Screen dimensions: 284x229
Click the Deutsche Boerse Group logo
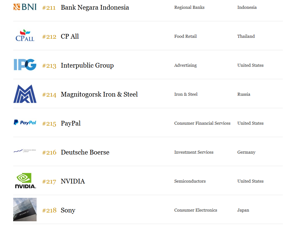[25, 151]
